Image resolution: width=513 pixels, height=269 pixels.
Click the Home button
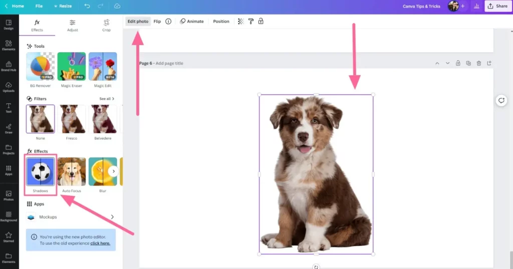coord(18,6)
